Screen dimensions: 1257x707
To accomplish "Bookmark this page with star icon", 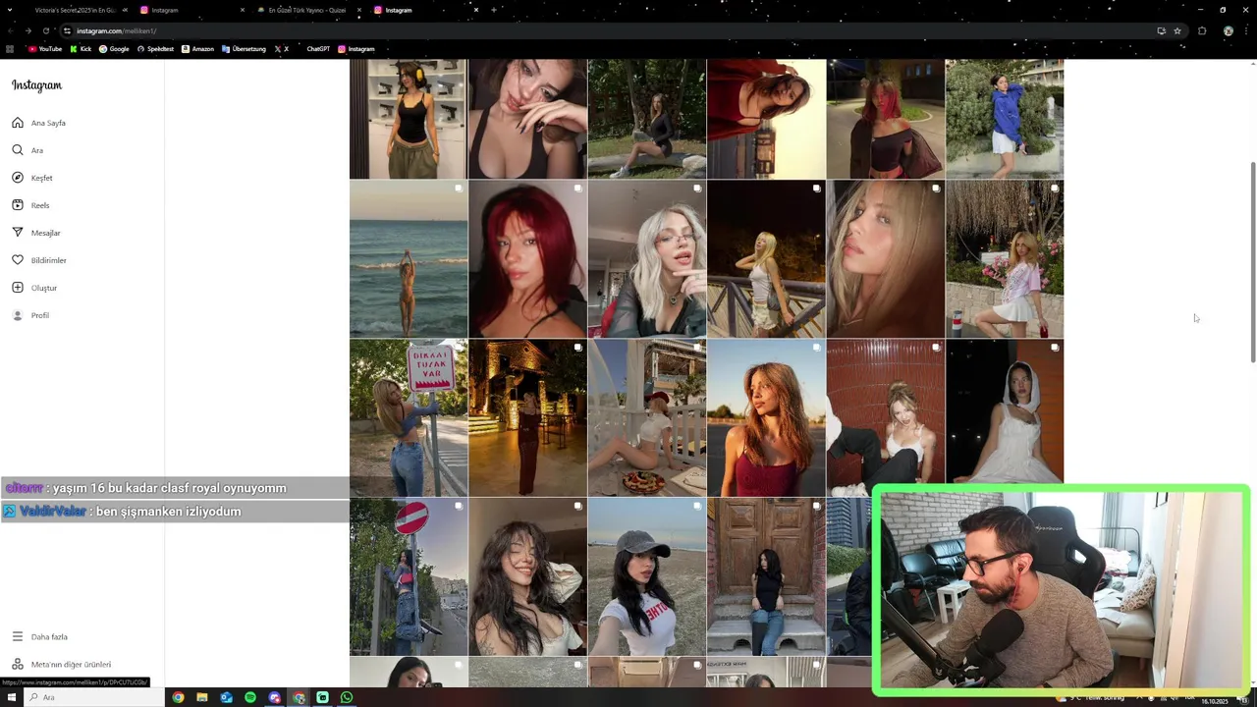I will (1176, 30).
